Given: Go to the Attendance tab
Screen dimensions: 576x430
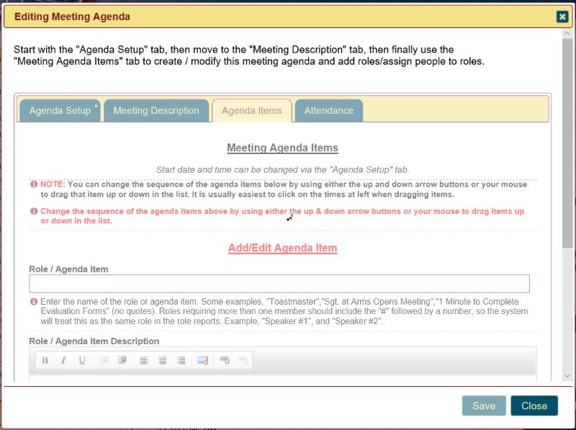Looking at the screenshot, I should [329, 111].
